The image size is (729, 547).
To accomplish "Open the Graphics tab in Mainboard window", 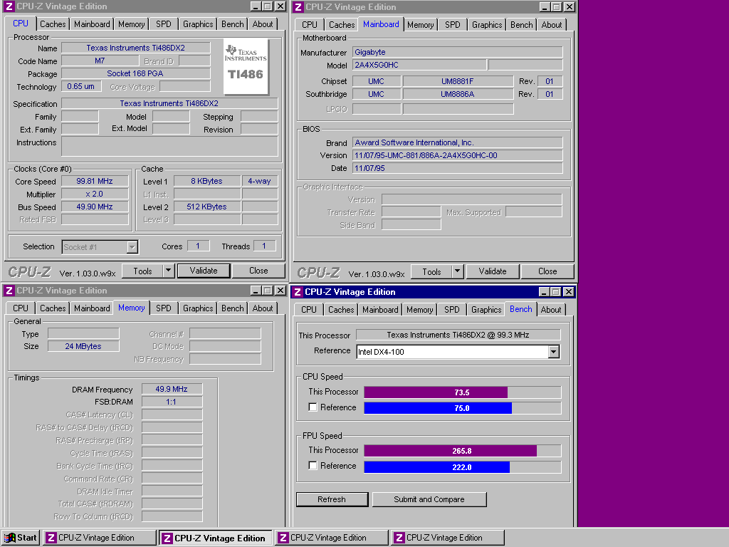I will tap(487, 25).
